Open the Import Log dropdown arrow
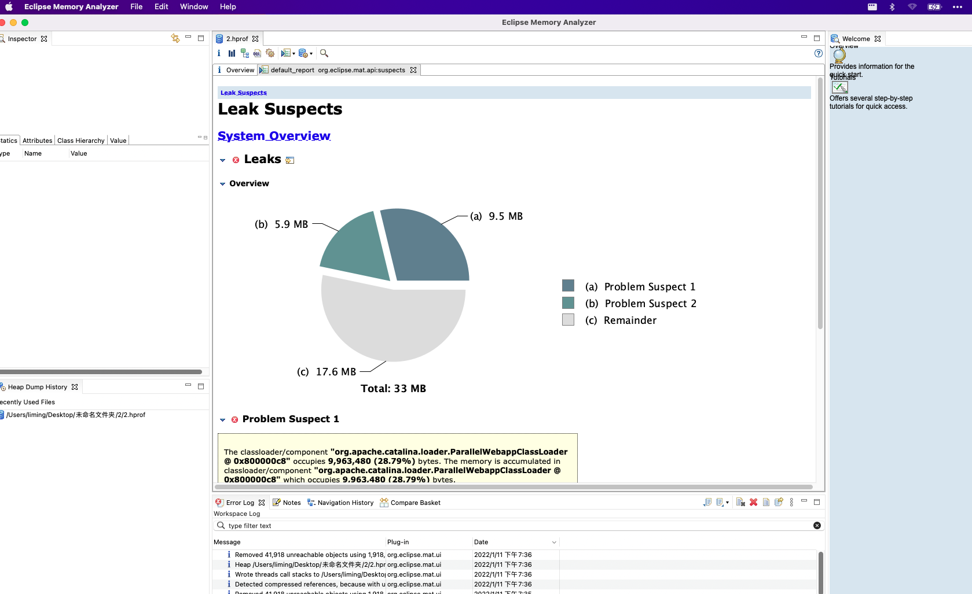972x594 pixels. click(727, 503)
